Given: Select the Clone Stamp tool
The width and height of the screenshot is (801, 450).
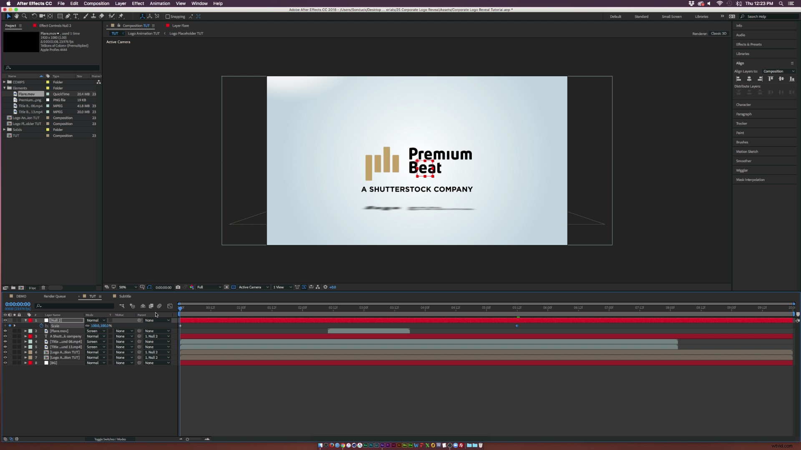Looking at the screenshot, I should (x=93, y=16).
